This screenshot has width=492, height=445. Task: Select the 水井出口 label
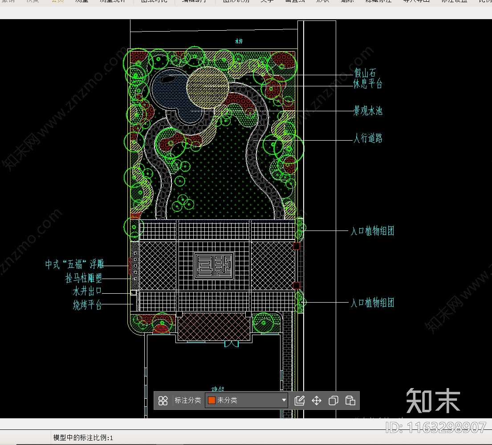tap(87, 291)
